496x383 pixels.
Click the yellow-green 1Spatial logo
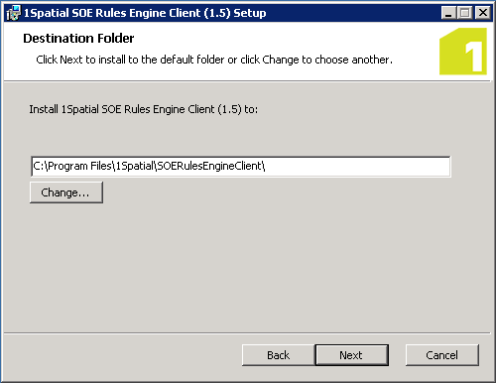pos(463,52)
